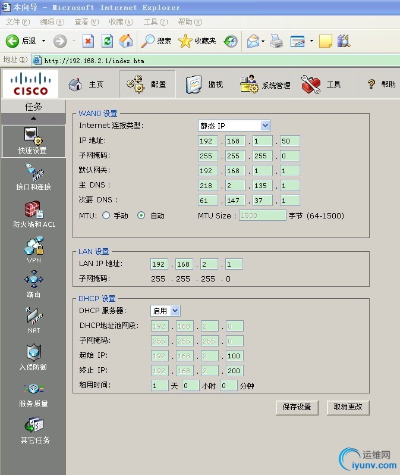400x475 pixels.
Task: Click the IE Edit page icon
Action: pos(297,41)
